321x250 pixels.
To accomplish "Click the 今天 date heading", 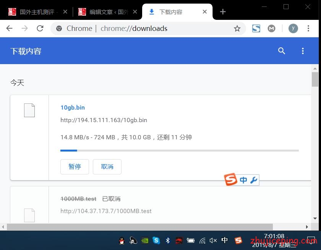I will pos(17,83).
